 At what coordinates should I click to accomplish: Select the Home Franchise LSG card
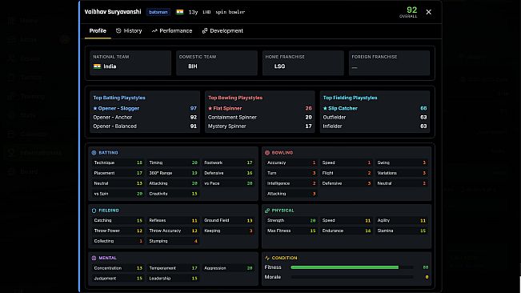point(303,62)
